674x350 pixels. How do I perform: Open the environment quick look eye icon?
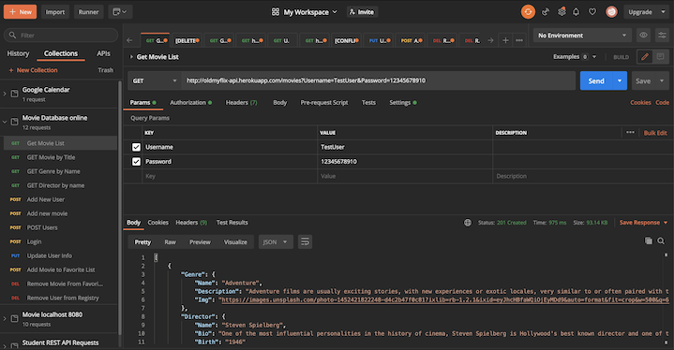click(x=643, y=36)
